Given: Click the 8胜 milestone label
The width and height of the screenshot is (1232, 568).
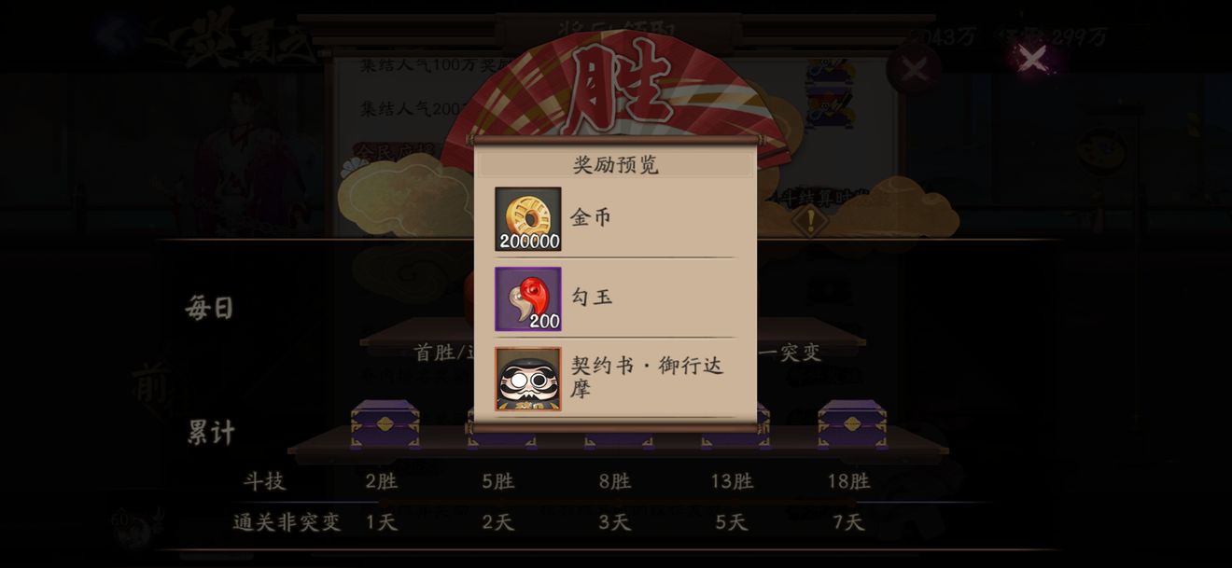Looking at the screenshot, I should 615,481.
